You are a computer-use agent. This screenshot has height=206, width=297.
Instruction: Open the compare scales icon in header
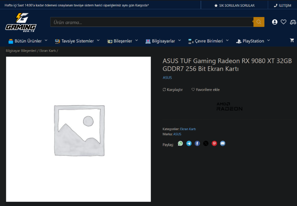click(x=293, y=22)
